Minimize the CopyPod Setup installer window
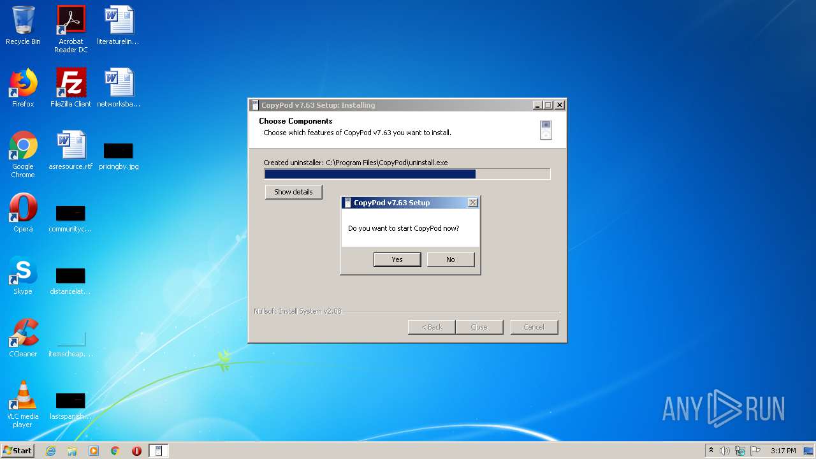The width and height of the screenshot is (816, 459). click(537, 105)
